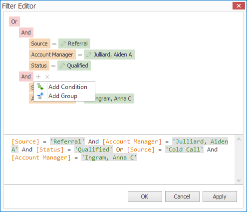The image size is (247, 212).
Task: Open the second And group operator
Action: pyautogui.click(x=26, y=76)
